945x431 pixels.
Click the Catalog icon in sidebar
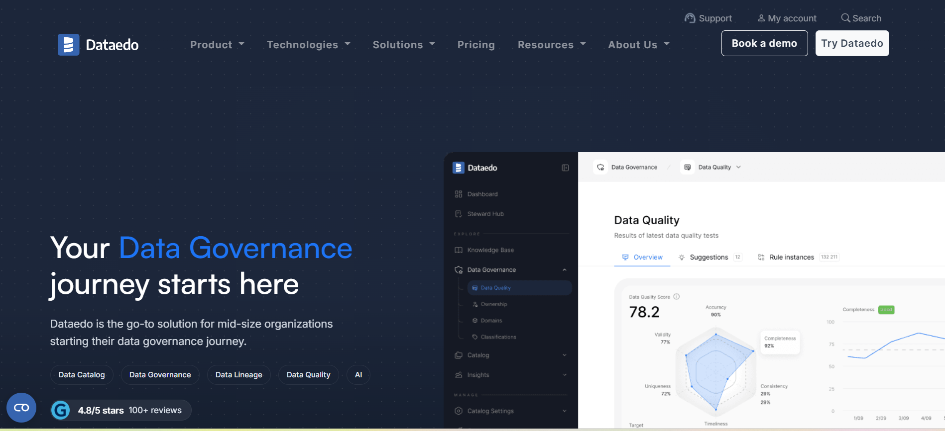tap(459, 355)
